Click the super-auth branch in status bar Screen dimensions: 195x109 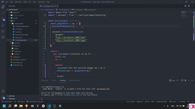coord(7,102)
